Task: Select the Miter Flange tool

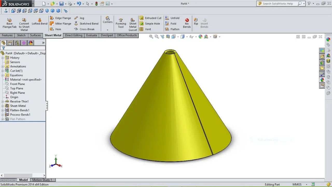Action: click(60, 24)
